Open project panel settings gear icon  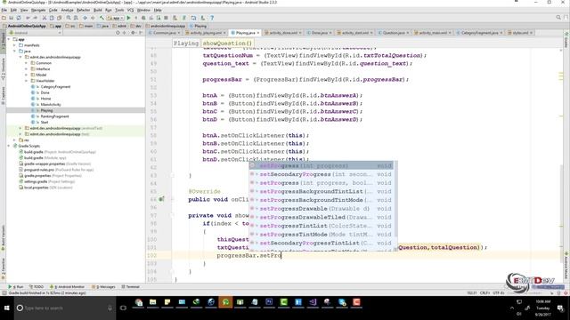point(133,33)
